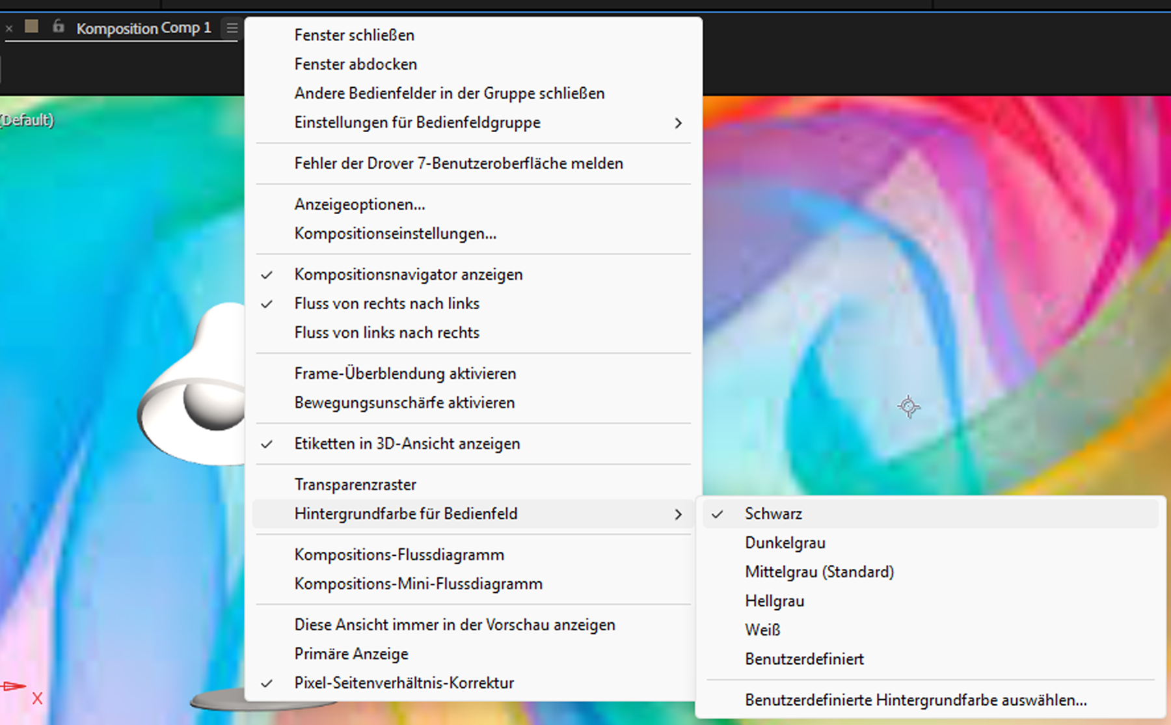
Task: Disable Fluss von rechts nach links
Action: coord(386,303)
